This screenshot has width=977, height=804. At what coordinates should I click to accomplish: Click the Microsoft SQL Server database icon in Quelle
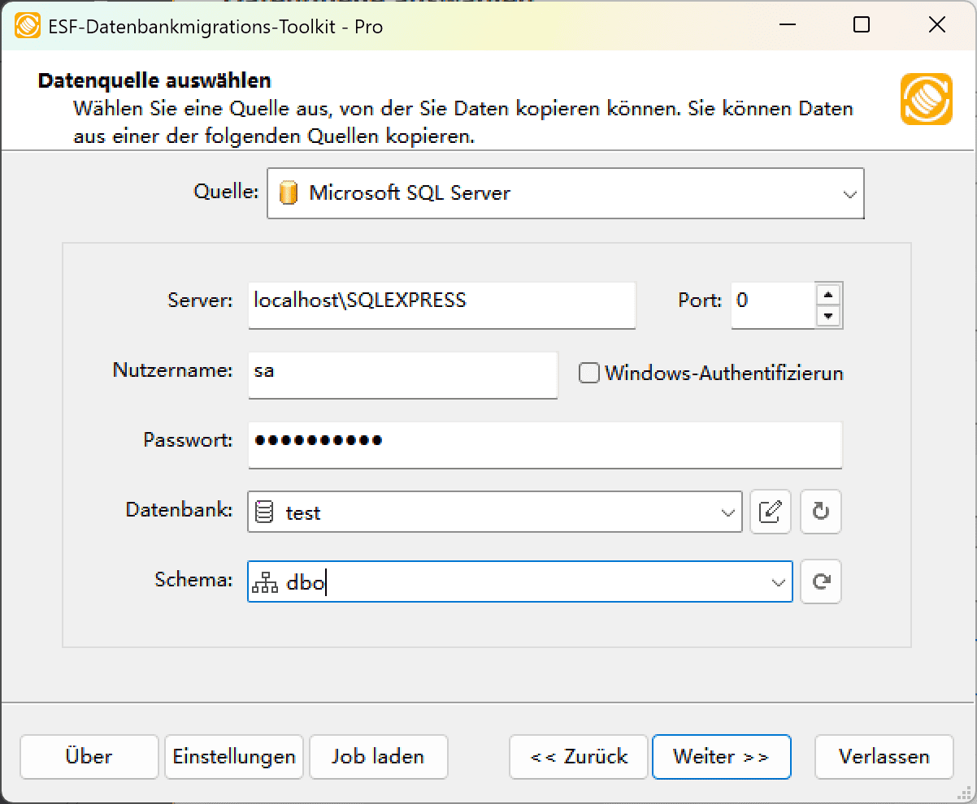(290, 193)
